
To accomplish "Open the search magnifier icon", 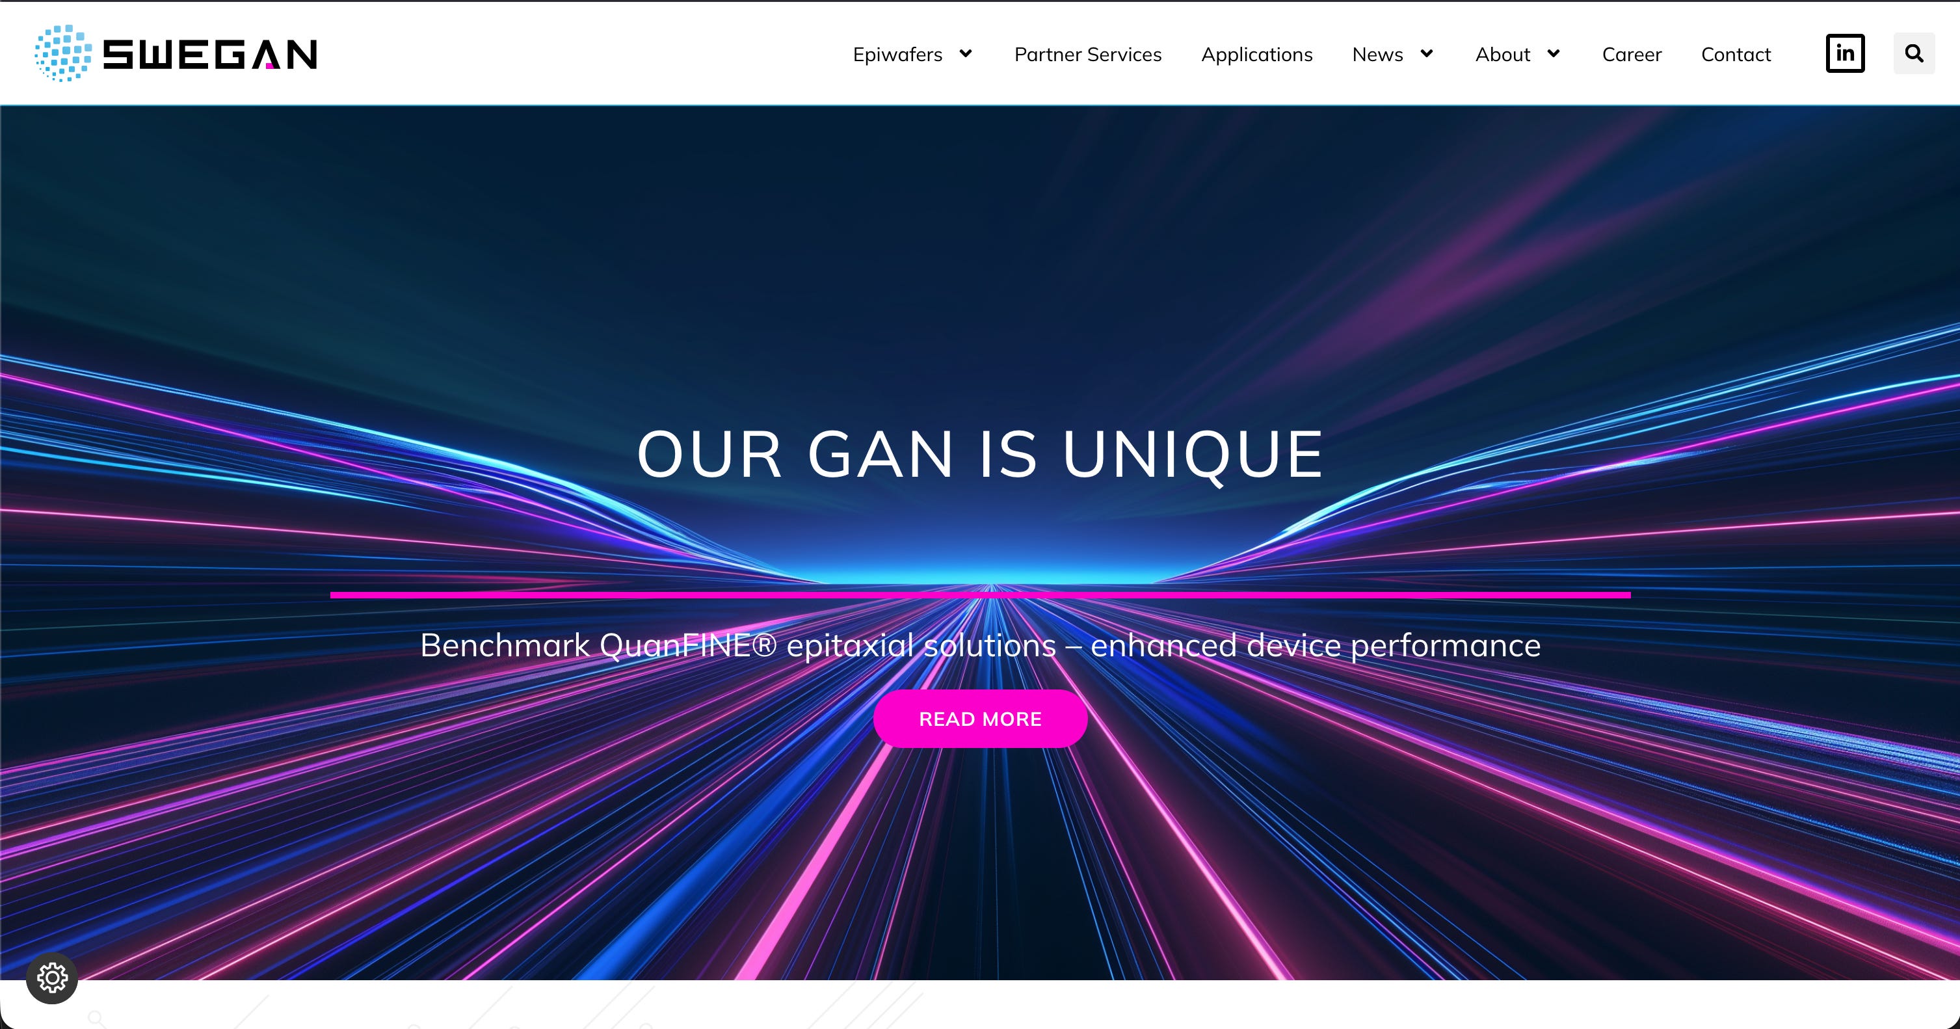I will (1914, 53).
